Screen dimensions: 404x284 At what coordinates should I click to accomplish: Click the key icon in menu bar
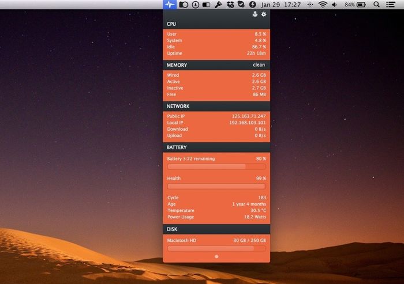pos(218,5)
